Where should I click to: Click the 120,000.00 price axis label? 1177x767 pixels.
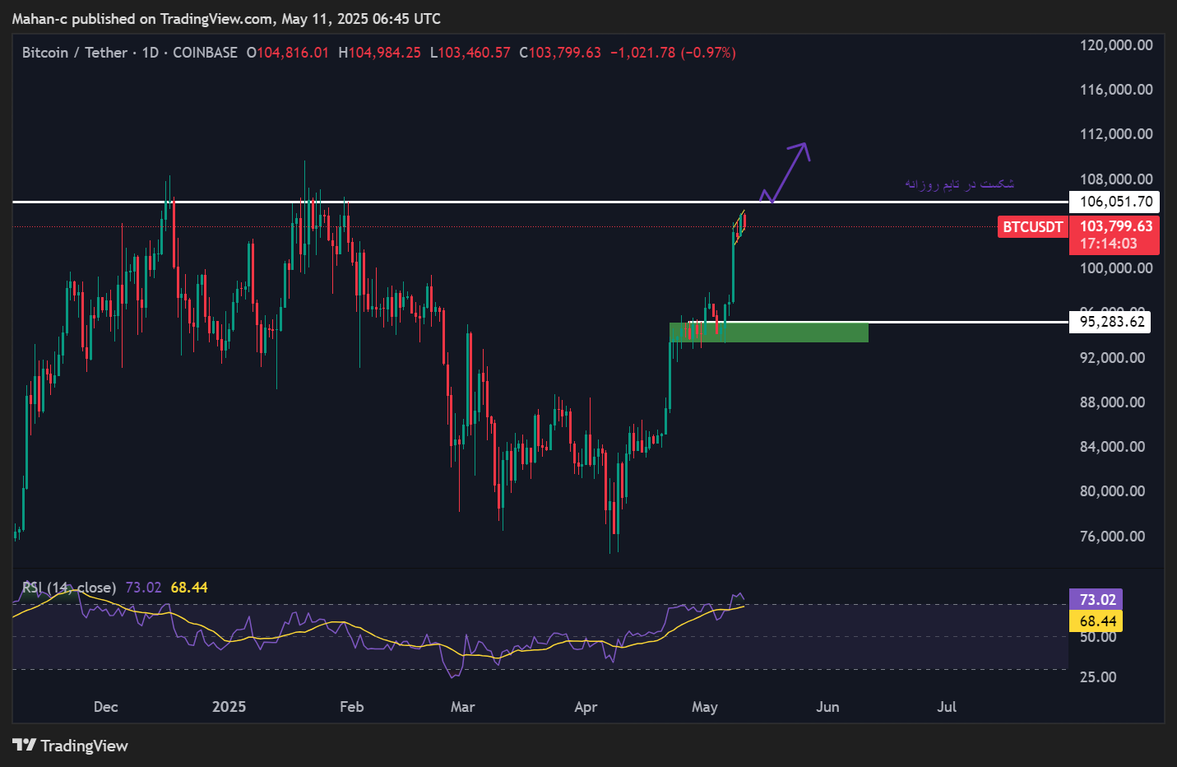[x=1115, y=45]
